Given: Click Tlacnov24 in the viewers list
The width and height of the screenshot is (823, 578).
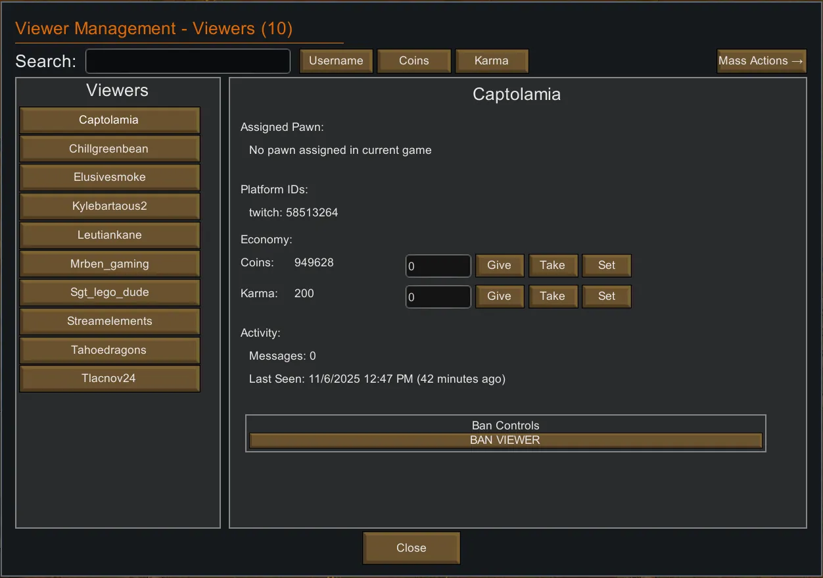Looking at the screenshot, I should [109, 379].
